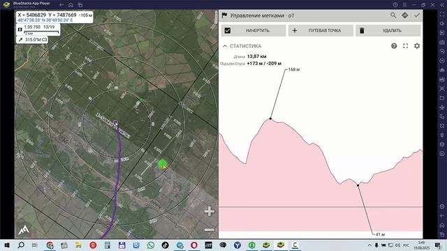This screenshot has height=251, width=447.
Task: Select the 168 м peak label on chart
Action: tap(294, 70)
